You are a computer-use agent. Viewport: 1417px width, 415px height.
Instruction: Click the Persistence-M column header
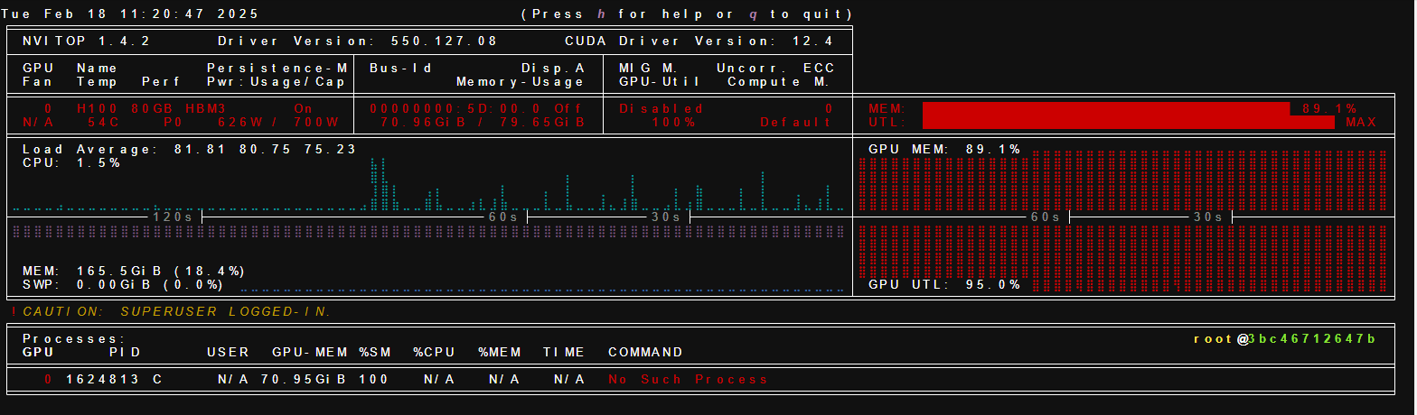click(277, 69)
